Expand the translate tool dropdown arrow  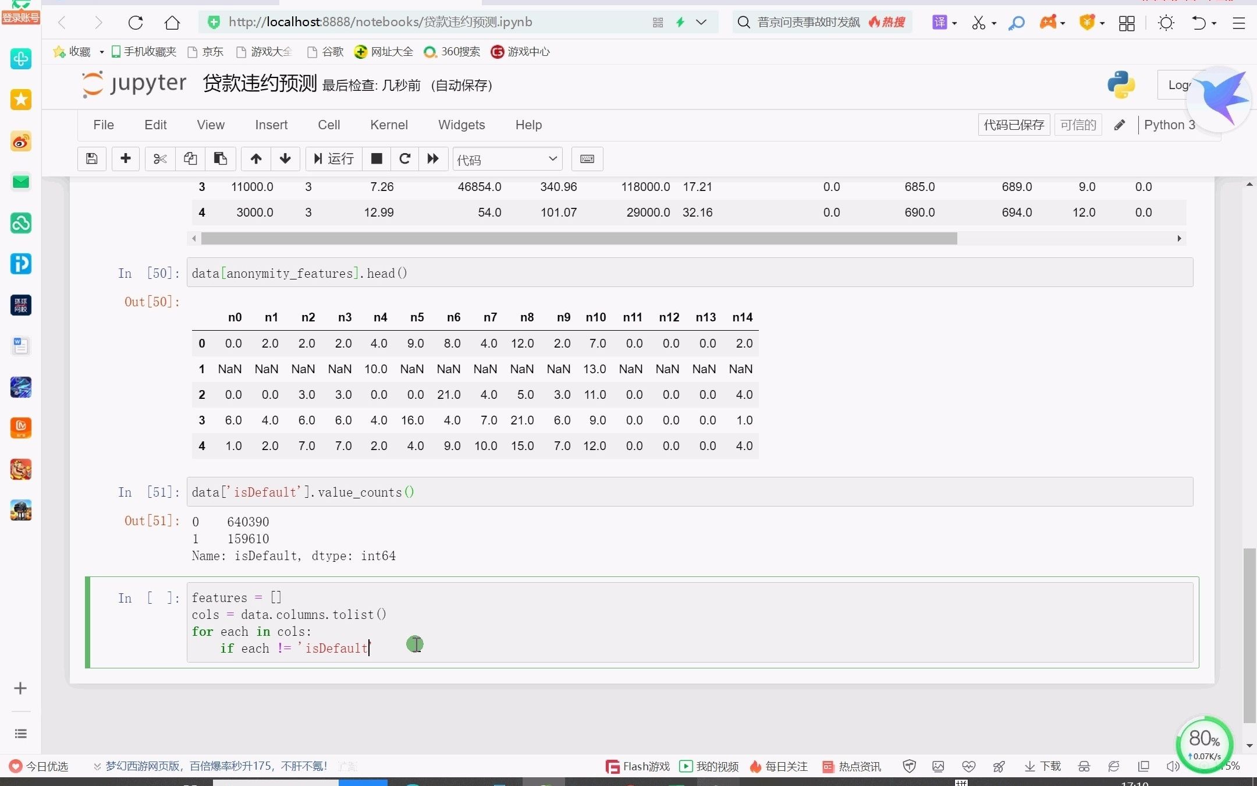pyautogui.click(x=954, y=23)
